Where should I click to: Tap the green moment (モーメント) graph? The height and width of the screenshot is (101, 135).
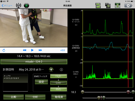tap(108, 23)
